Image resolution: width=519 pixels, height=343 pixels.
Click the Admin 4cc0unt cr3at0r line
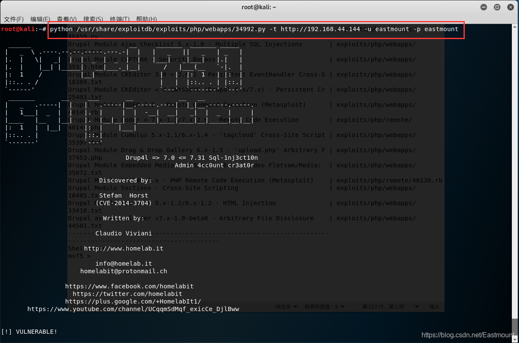point(214,165)
